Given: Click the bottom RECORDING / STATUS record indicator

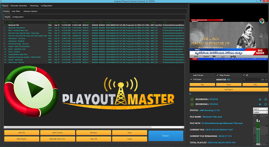Looking at the screenshot, I should tap(192, 104).
